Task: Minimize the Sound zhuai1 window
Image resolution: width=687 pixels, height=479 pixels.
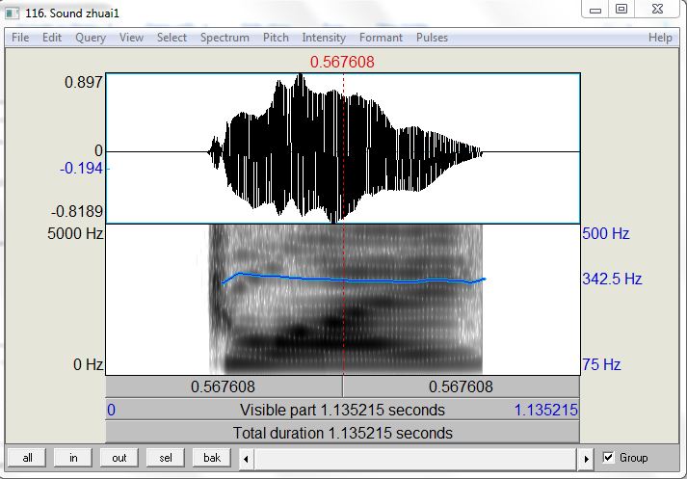Action: [x=595, y=10]
